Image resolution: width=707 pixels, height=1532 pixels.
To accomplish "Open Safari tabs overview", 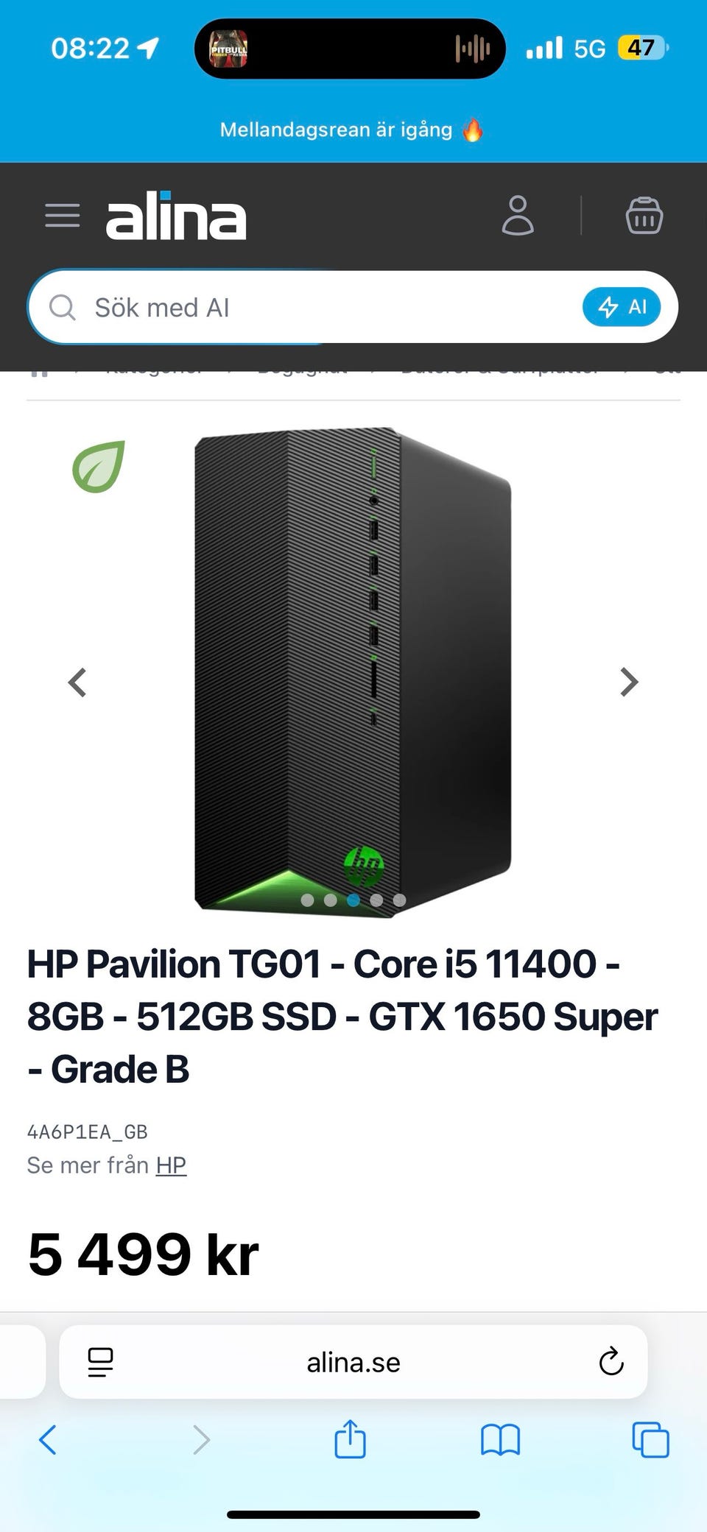I will pyautogui.click(x=650, y=1439).
